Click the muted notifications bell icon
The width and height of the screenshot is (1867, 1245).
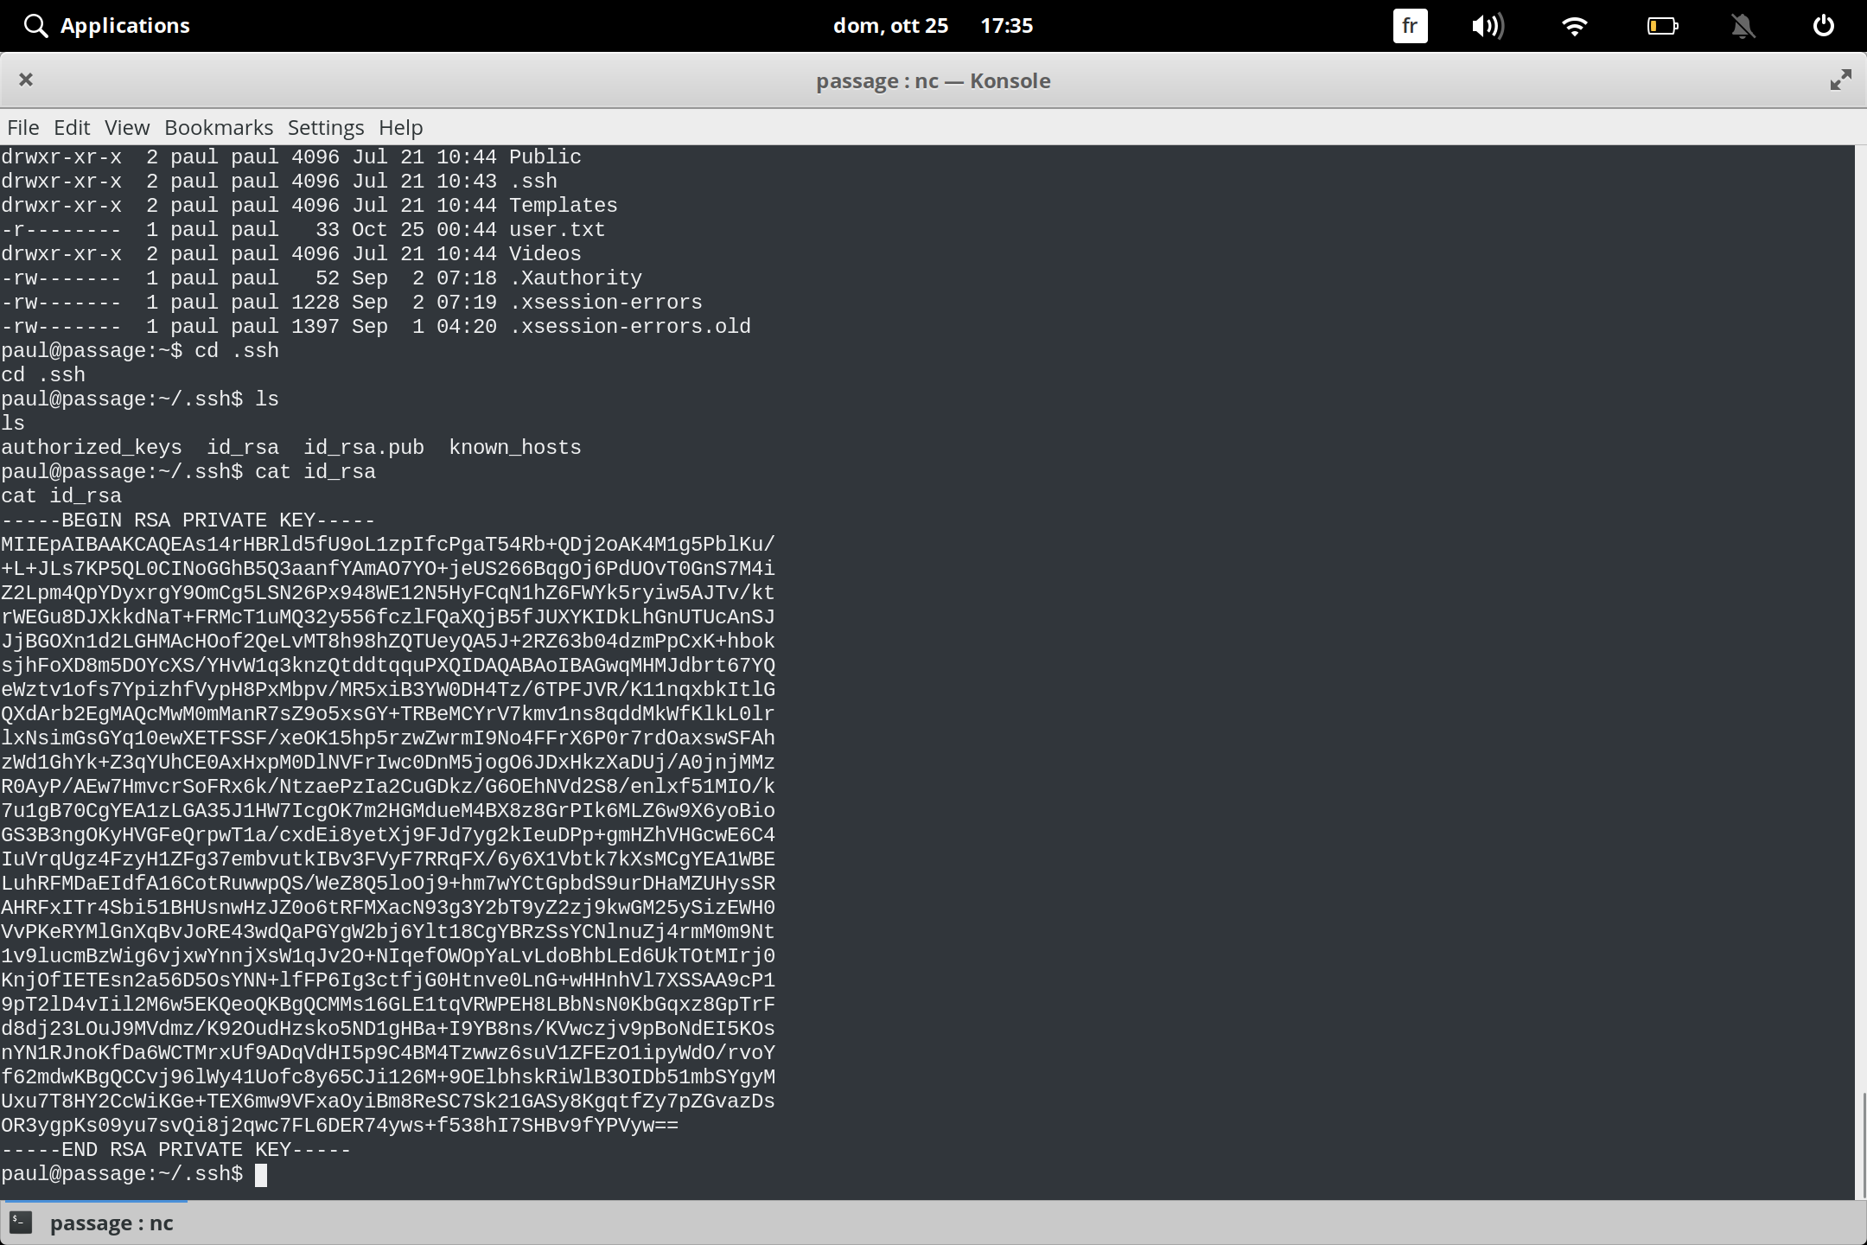click(1743, 25)
